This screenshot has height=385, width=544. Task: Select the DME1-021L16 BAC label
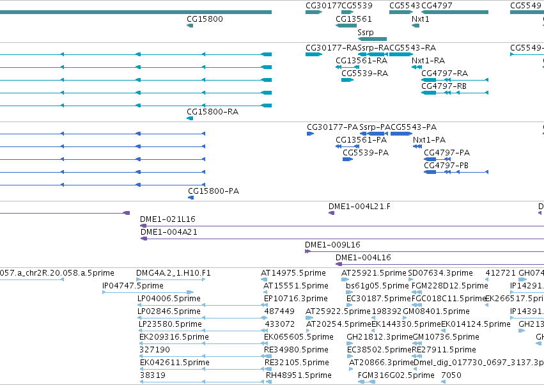click(167, 220)
